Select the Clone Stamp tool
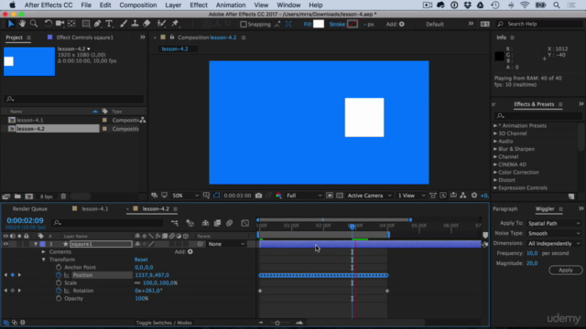Viewport: 586px width, 329px height. (x=135, y=24)
